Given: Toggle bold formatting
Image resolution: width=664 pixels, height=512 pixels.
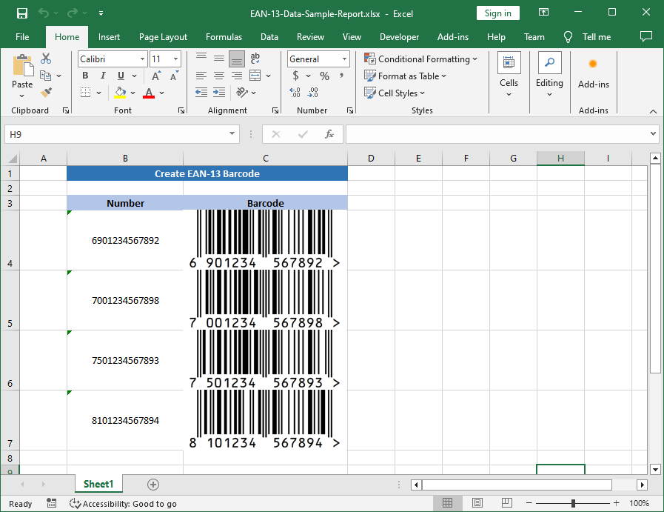Looking at the screenshot, I should (x=86, y=76).
